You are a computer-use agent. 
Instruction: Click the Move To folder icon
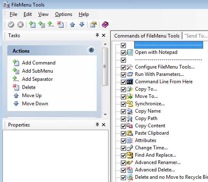point(130,96)
